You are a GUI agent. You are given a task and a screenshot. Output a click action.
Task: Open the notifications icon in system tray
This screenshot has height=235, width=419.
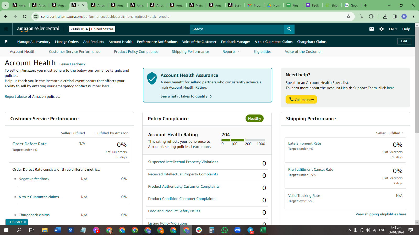coord(411,230)
